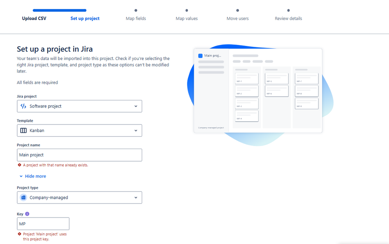Click the Project name input field
This screenshot has width=389, height=244.
pyautogui.click(x=79, y=155)
